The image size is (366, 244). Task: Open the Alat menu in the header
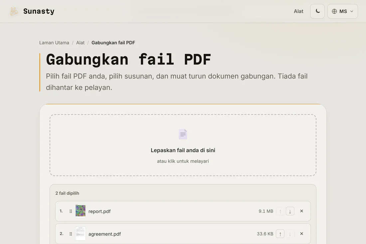click(x=298, y=11)
